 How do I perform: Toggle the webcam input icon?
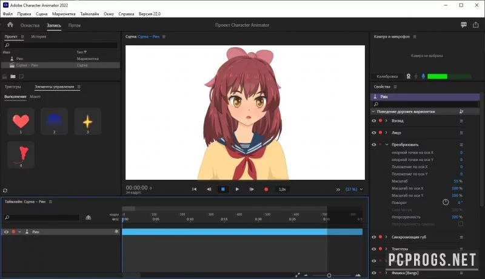pos(408,76)
